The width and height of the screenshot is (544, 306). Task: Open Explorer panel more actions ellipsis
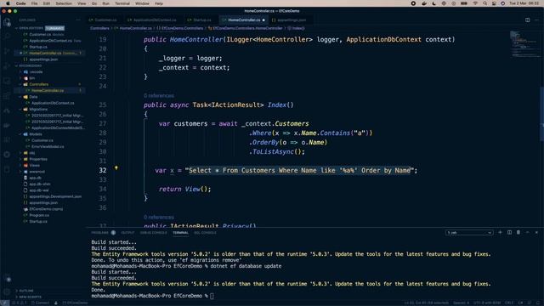[x=78, y=20]
